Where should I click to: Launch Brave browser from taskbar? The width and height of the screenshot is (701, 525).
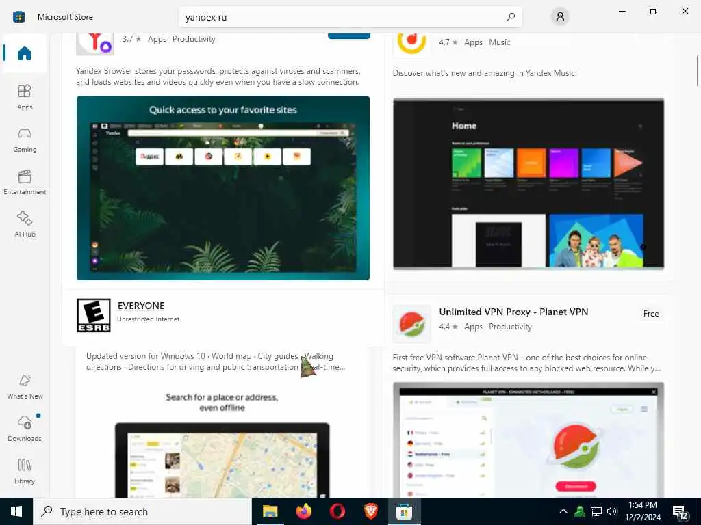pyautogui.click(x=370, y=511)
